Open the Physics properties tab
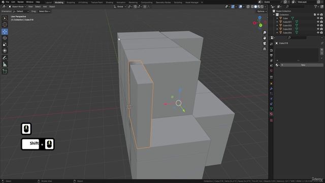This screenshot has width=325, height=183. pyautogui.click(x=271, y=99)
